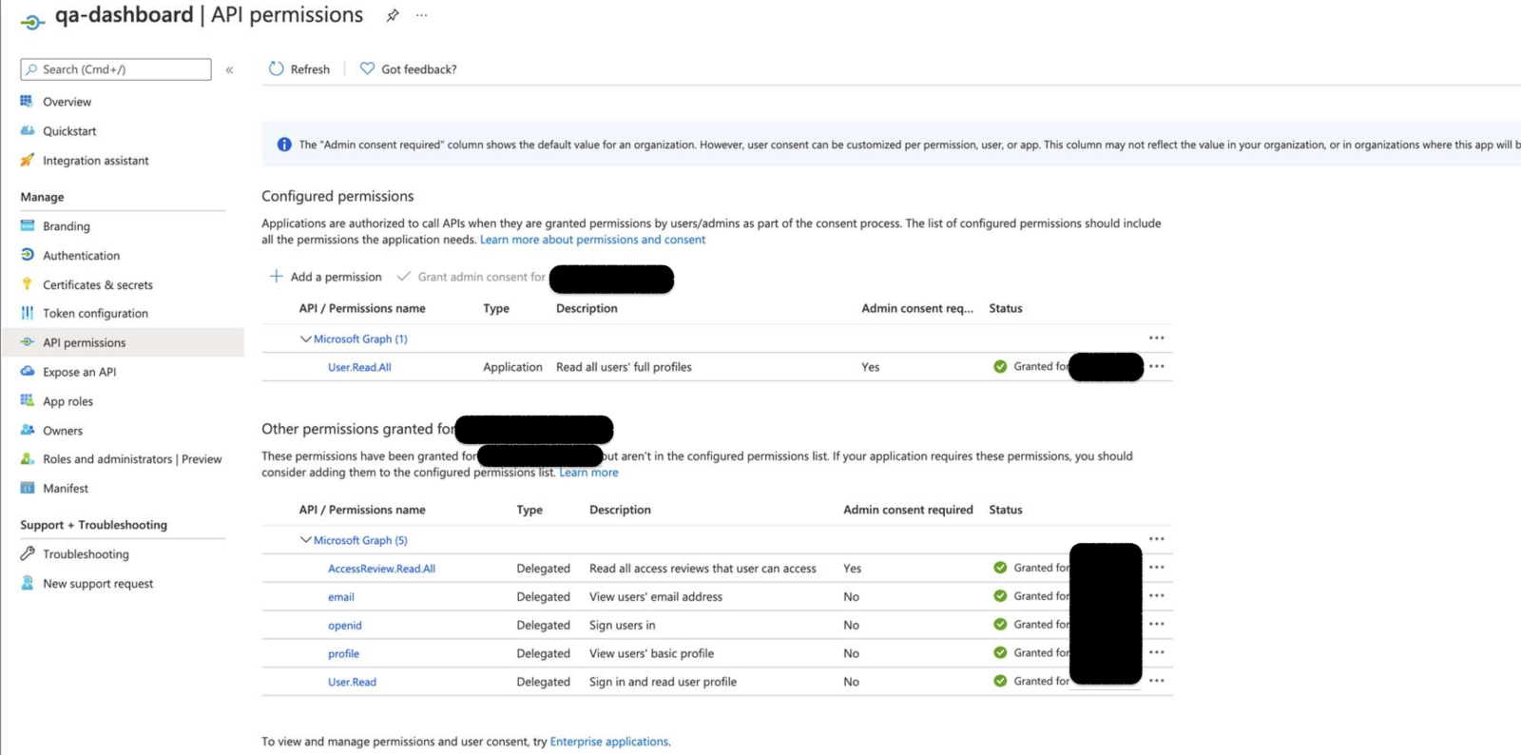Image resolution: width=1521 pixels, height=755 pixels.
Task: Click the Owners people icon
Action: [x=27, y=430]
